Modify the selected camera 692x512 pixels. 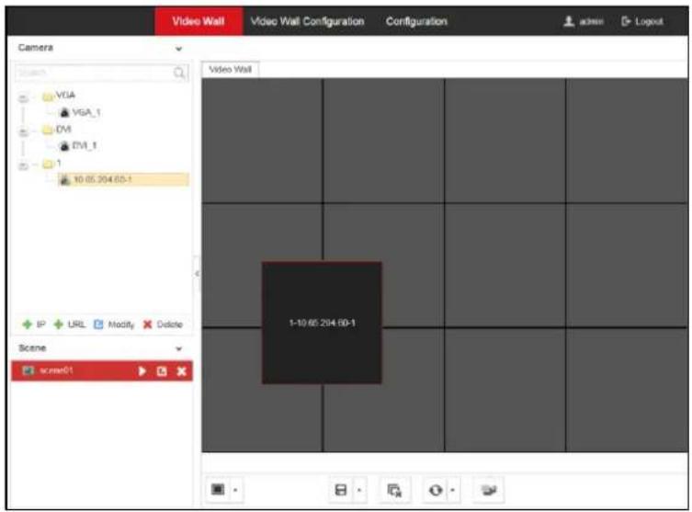click(x=114, y=324)
